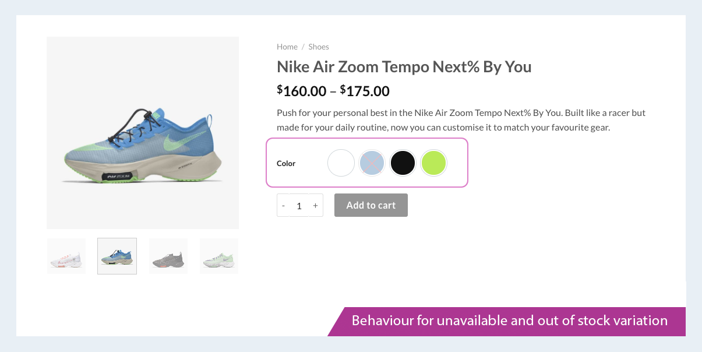
Task: Click the large blue shoe product image
Action: click(x=143, y=133)
